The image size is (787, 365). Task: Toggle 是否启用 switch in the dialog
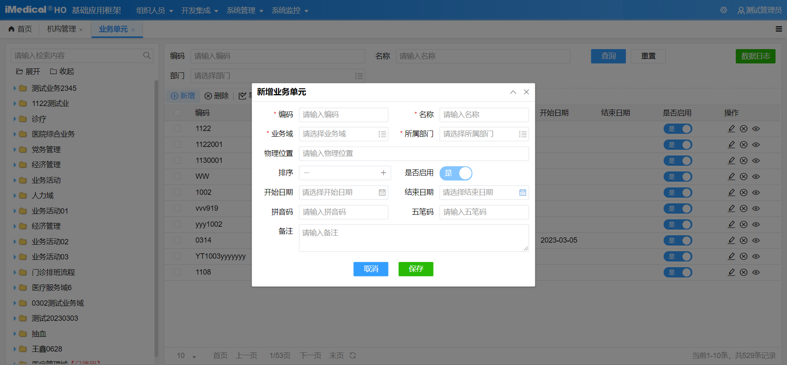pos(456,173)
